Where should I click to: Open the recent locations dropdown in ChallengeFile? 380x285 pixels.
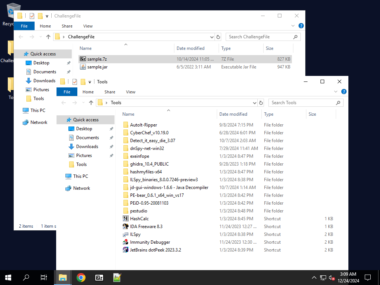coord(41,37)
